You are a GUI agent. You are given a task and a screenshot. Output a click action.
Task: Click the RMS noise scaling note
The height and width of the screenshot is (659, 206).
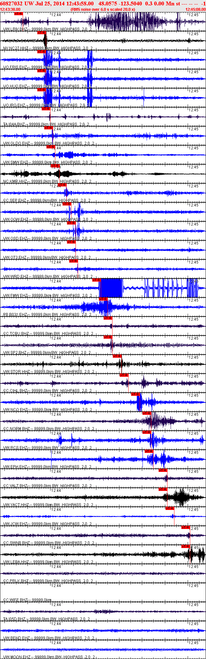(x=103, y=10)
